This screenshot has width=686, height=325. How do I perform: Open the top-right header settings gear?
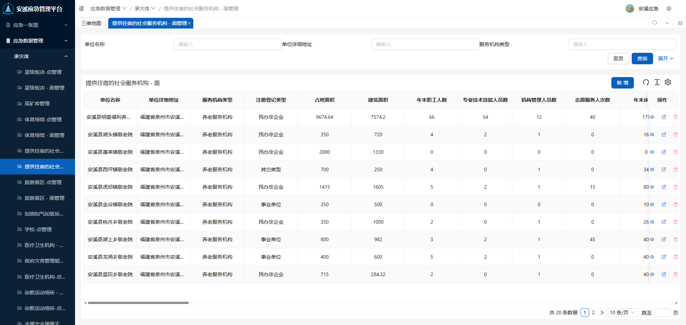click(x=668, y=9)
